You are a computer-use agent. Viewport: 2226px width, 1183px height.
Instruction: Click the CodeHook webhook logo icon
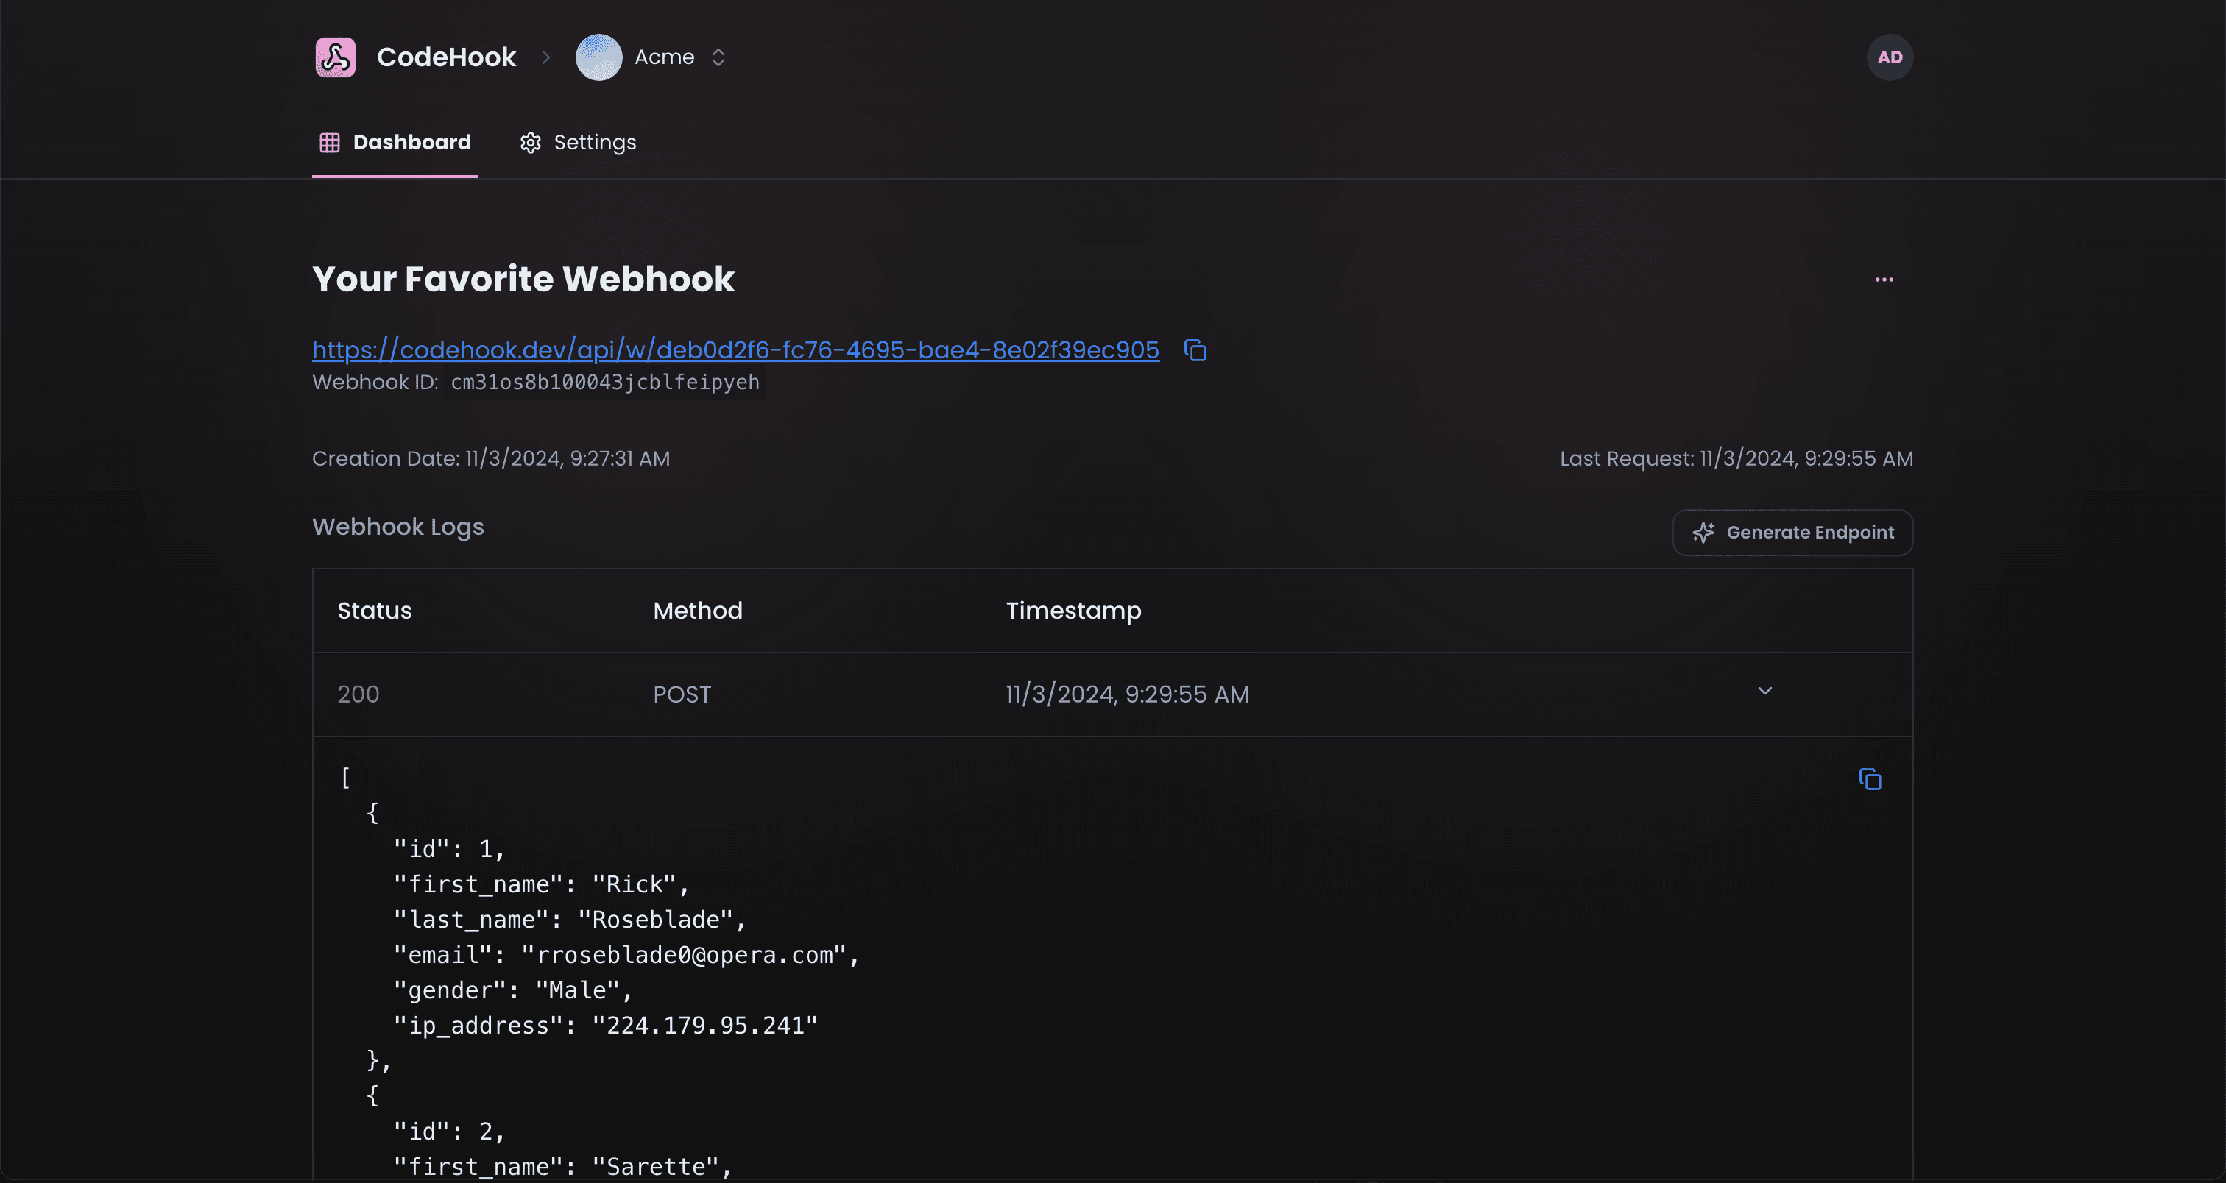335,57
